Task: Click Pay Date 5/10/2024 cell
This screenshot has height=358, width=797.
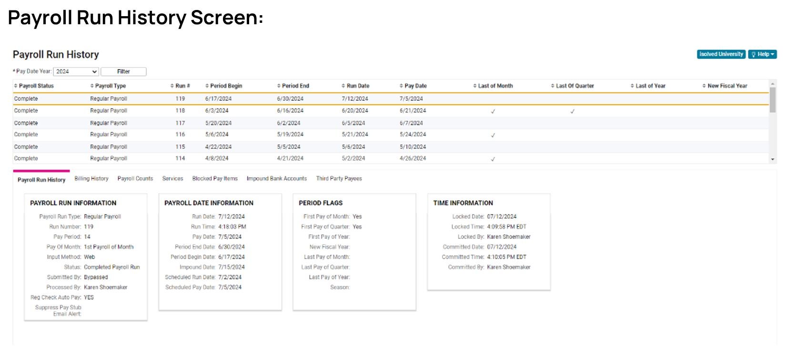Action: pyautogui.click(x=413, y=147)
